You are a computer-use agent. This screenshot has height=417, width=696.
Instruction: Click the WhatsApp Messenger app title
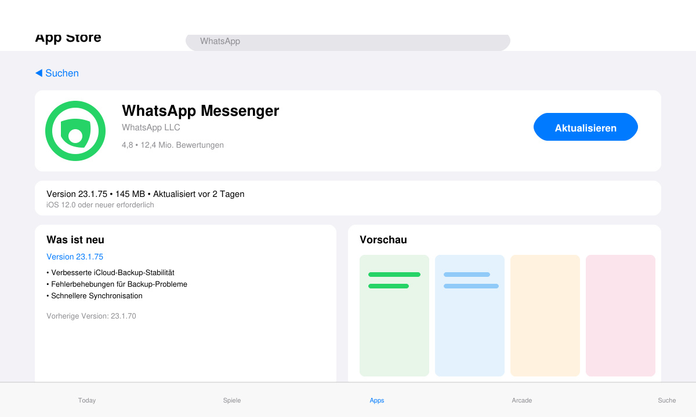click(x=200, y=111)
